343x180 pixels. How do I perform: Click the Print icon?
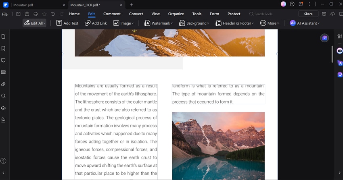pos(36,14)
